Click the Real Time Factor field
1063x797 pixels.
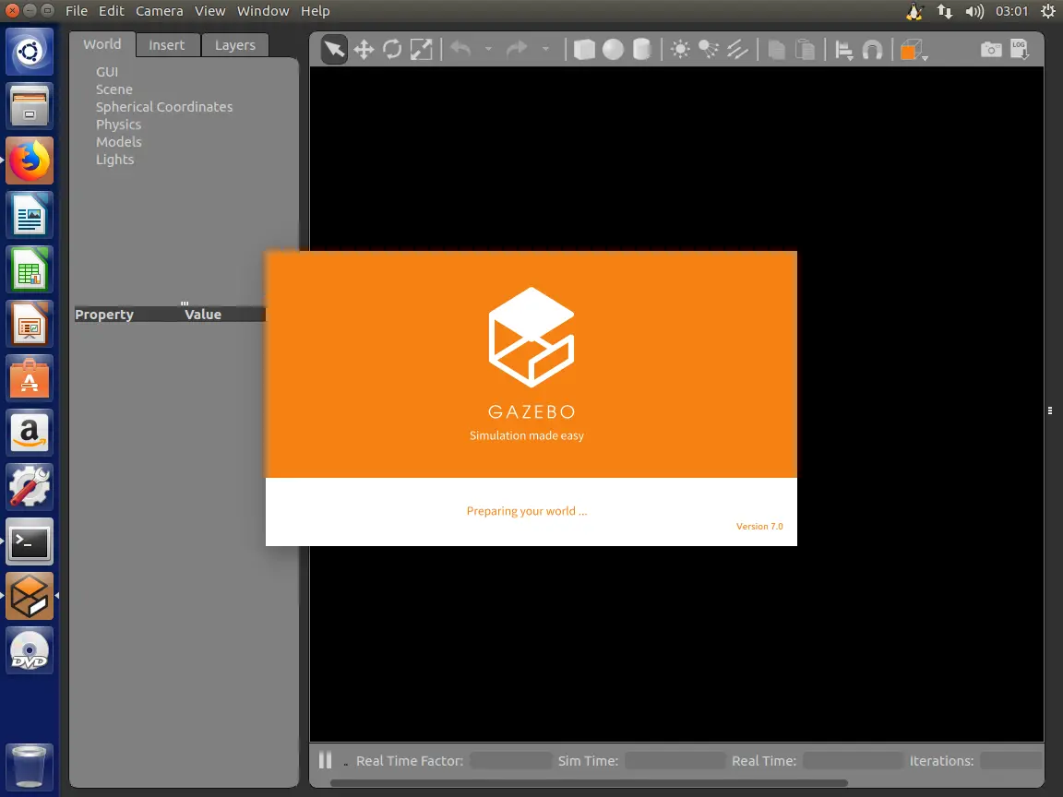coord(510,760)
